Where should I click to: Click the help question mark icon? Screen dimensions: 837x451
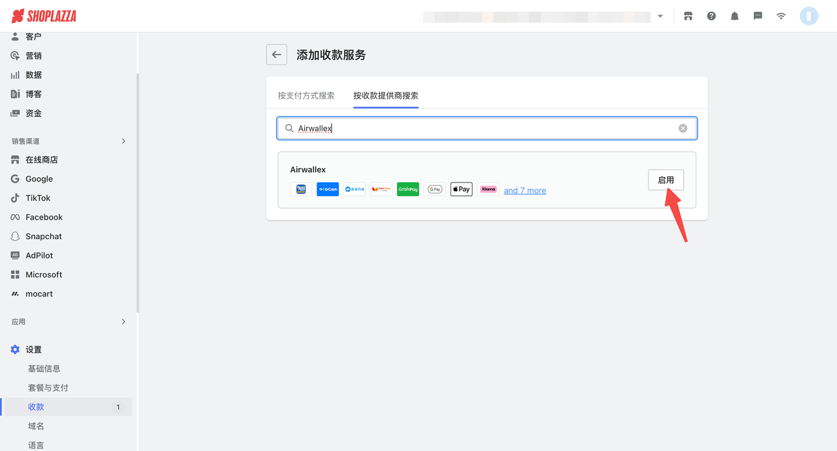tap(711, 16)
